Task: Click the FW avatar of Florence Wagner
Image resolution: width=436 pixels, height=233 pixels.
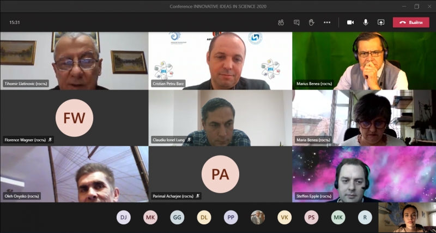Action: pos(74,118)
